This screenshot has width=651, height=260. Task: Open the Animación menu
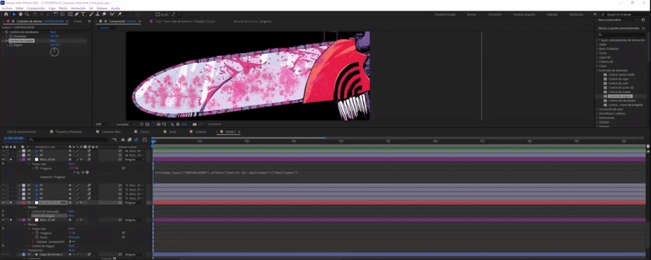pos(78,8)
